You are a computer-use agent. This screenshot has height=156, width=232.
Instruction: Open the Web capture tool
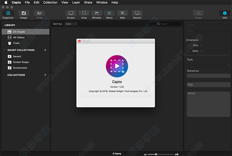coord(122,15)
